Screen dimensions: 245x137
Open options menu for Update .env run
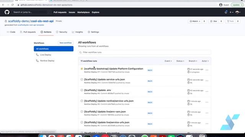pos(207,91)
